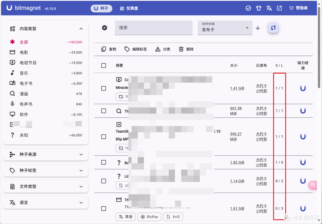
Task: Select the 全部 content type
Action: tap(46, 42)
